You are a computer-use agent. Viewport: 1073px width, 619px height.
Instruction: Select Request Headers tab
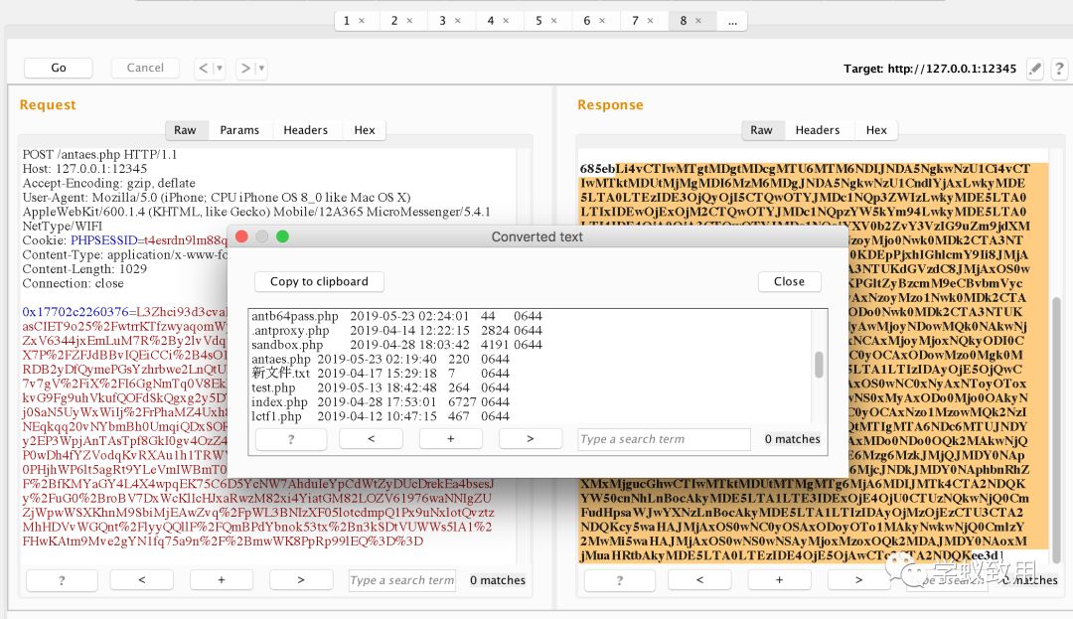pyautogui.click(x=305, y=130)
